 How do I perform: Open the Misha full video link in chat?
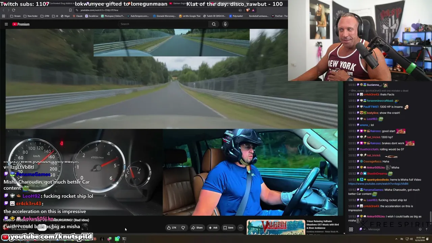pos(378,184)
